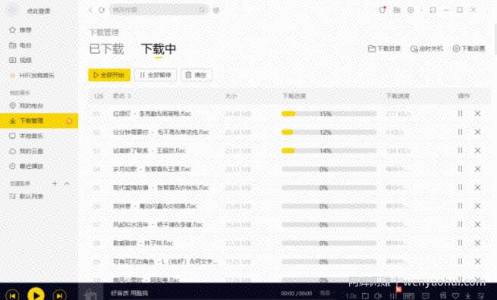Open the 1.0x playback speed selector
Screen dimensions: 497x300
pos(351,296)
